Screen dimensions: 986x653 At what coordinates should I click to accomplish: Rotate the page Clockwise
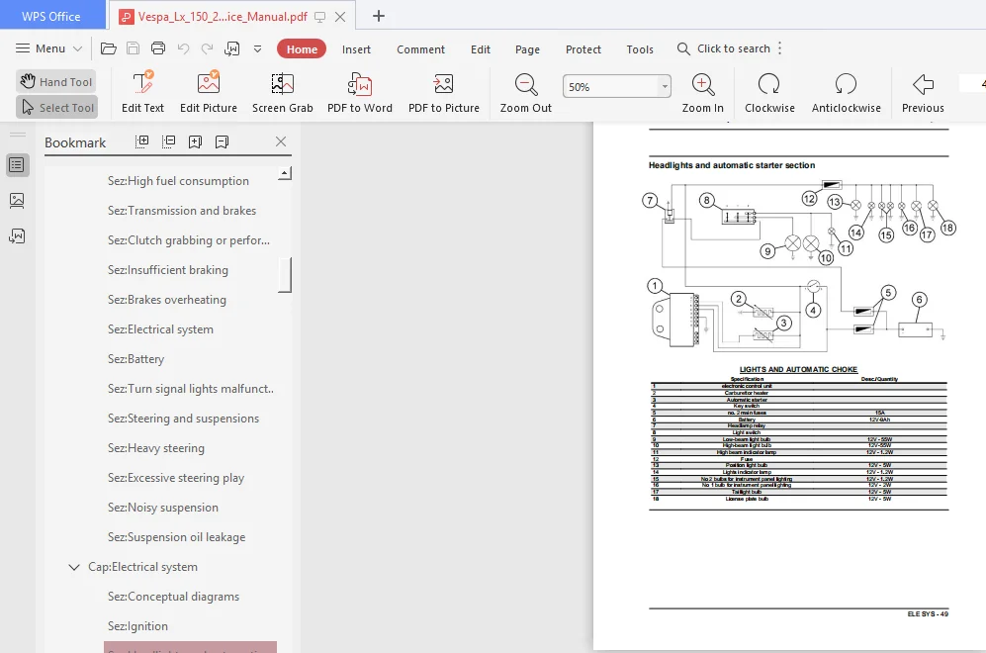(x=769, y=92)
